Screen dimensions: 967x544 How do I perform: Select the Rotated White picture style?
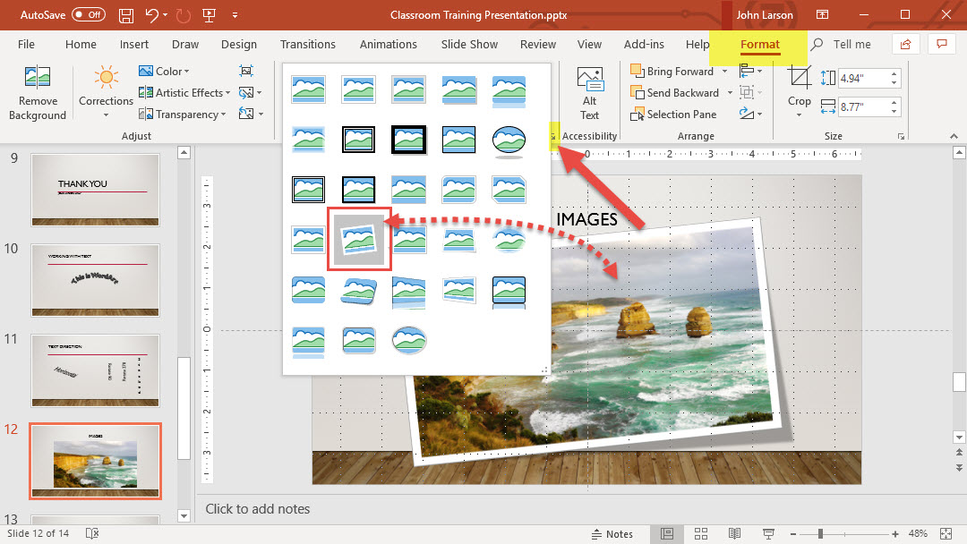click(x=360, y=238)
